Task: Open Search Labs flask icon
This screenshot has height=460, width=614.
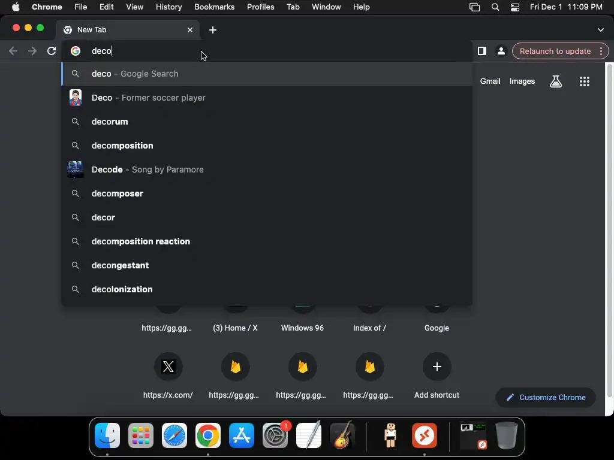Action: pos(556,81)
